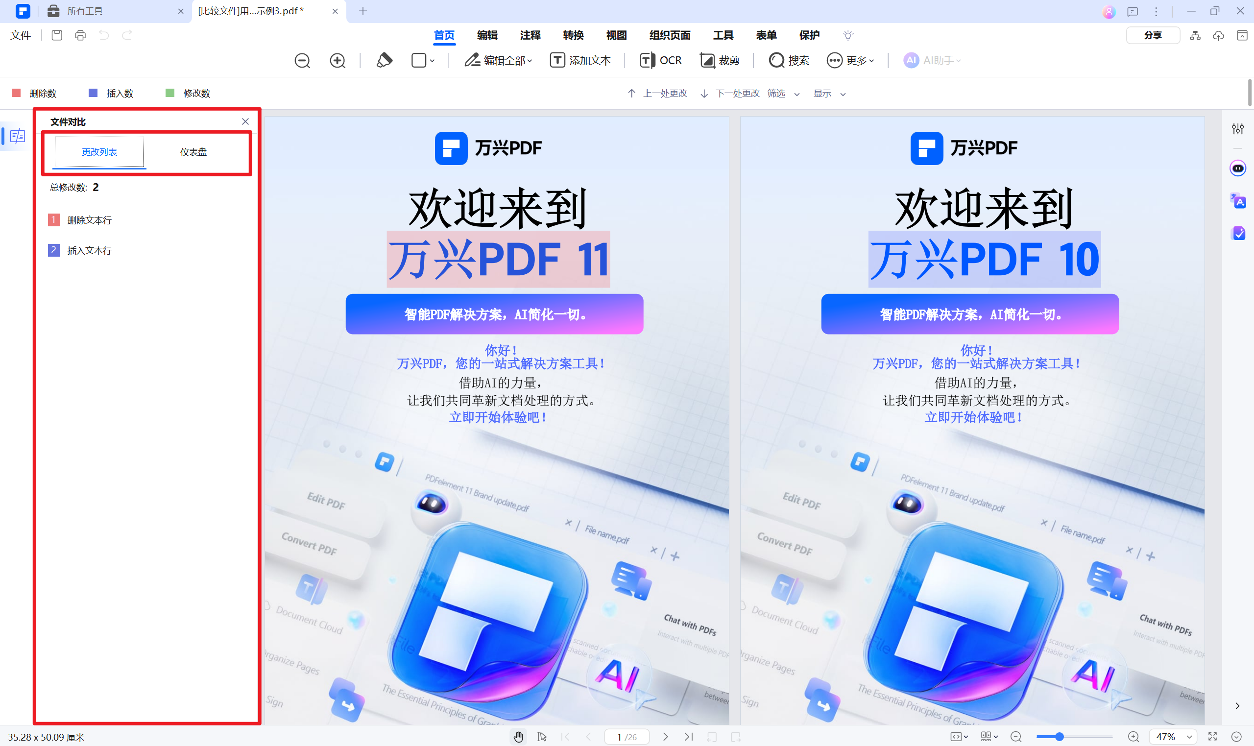Open the 裁剪 crop tool
The width and height of the screenshot is (1254, 746).
coord(720,60)
